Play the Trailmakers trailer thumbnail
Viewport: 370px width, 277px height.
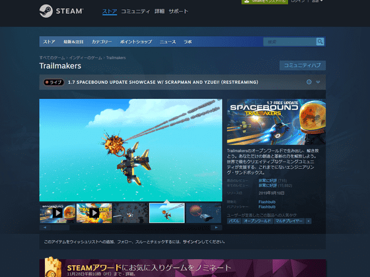[x=94, y=213]
